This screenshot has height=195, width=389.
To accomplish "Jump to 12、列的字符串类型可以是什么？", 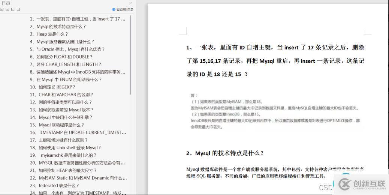I will pos(61,102).
